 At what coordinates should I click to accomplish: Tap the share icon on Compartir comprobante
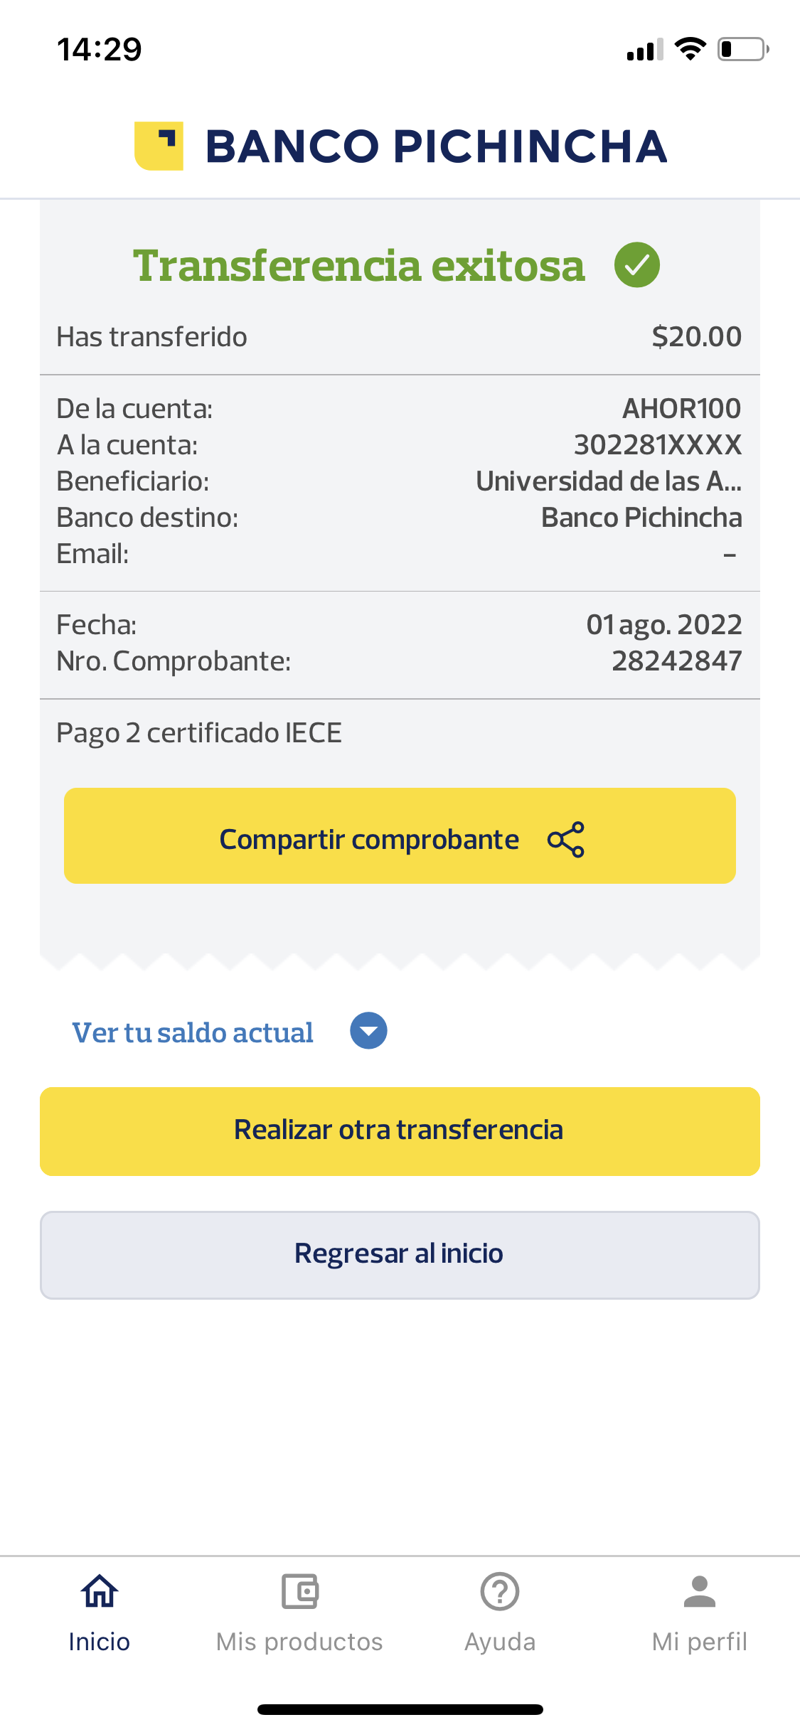tap(566, 840)
